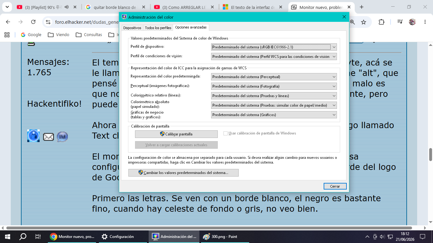Open Chrome three-dot menu
Screen dimensions: 433x243
tap(425, 22)
